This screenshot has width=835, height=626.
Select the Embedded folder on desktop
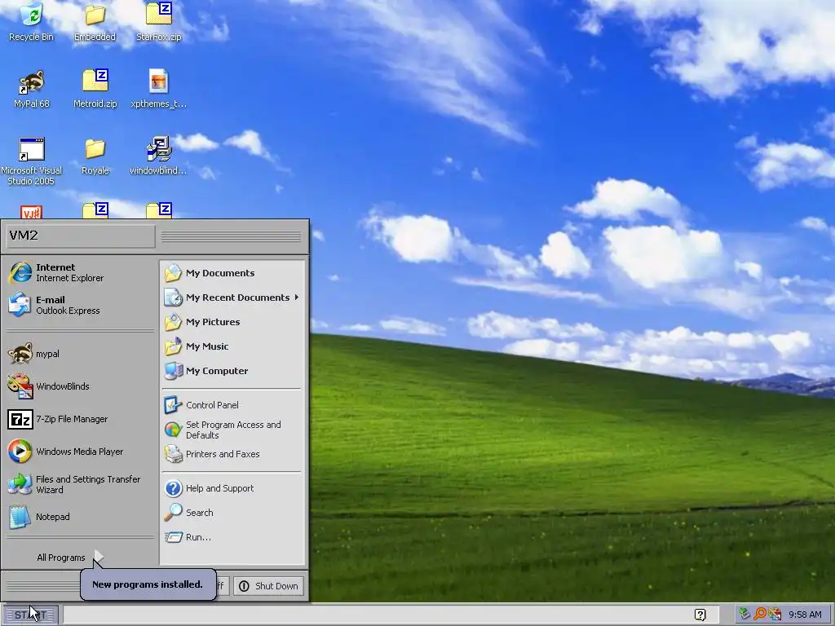(x=95, y=22)
